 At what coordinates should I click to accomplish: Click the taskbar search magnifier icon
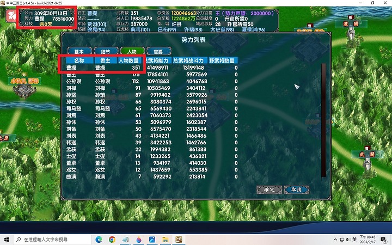pyautogui.click(x=19, y=240)
